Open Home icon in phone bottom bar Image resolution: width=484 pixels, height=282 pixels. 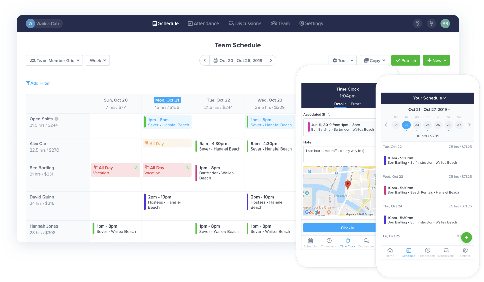390,252
